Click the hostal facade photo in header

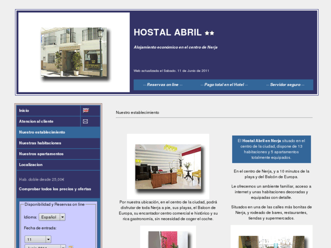[x=74, y=52]
